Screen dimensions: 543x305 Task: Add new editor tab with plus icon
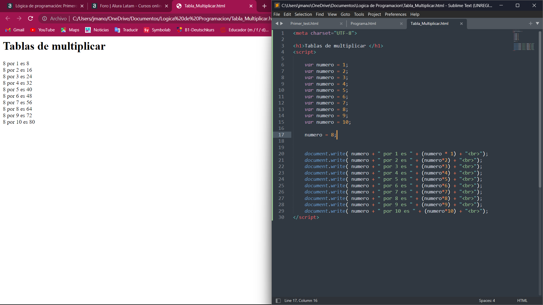click(531, 23)
